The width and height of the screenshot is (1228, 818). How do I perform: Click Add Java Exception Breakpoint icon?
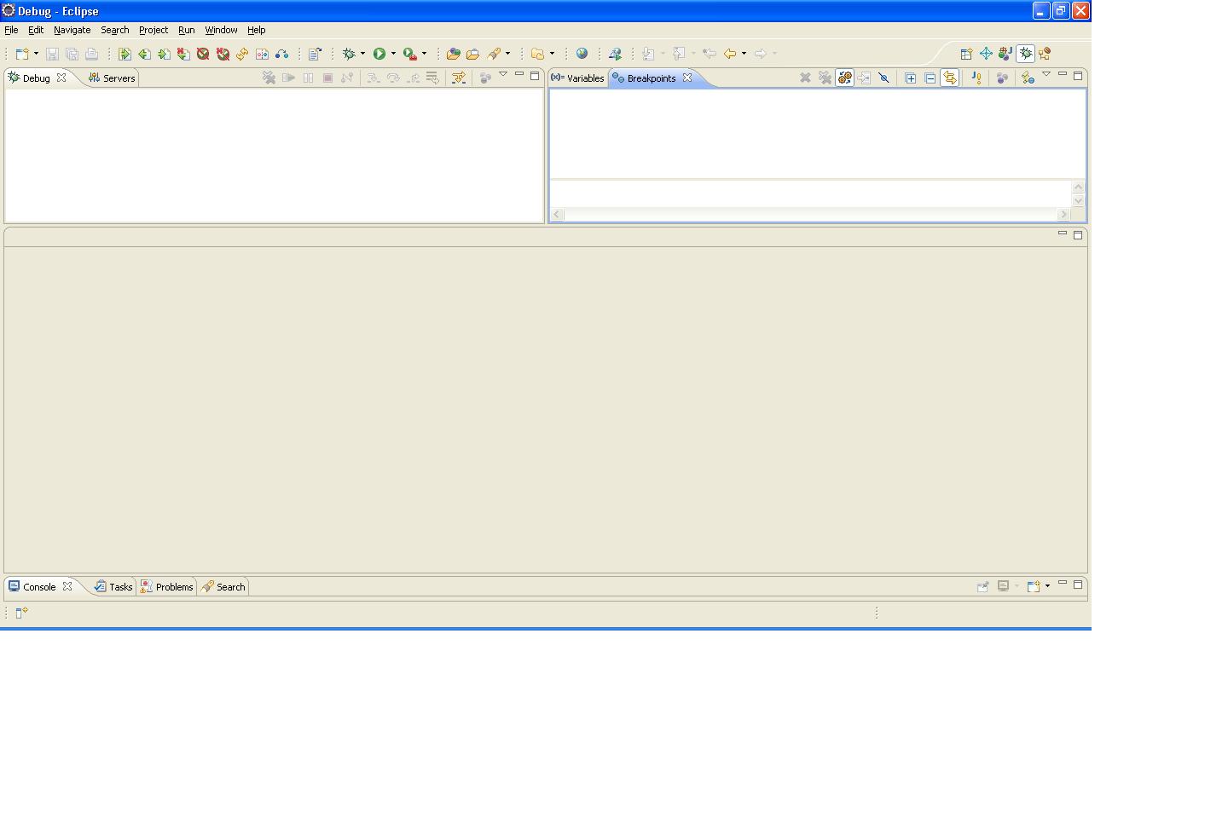click(976, 78)
